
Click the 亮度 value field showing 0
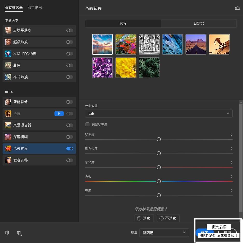(x=231, y=190)
